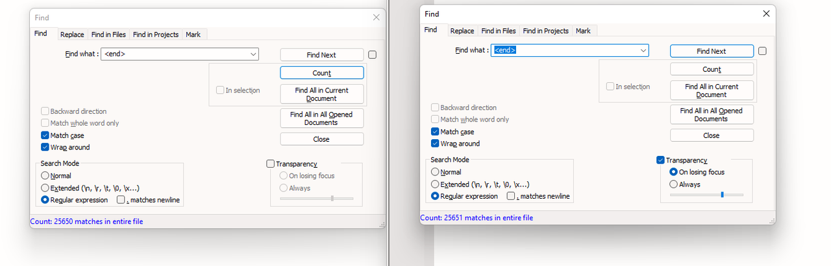This screenshot has width=831, height=266.
Task: Switch to Mark tab in right dialog
Action: tap(583, 30)
